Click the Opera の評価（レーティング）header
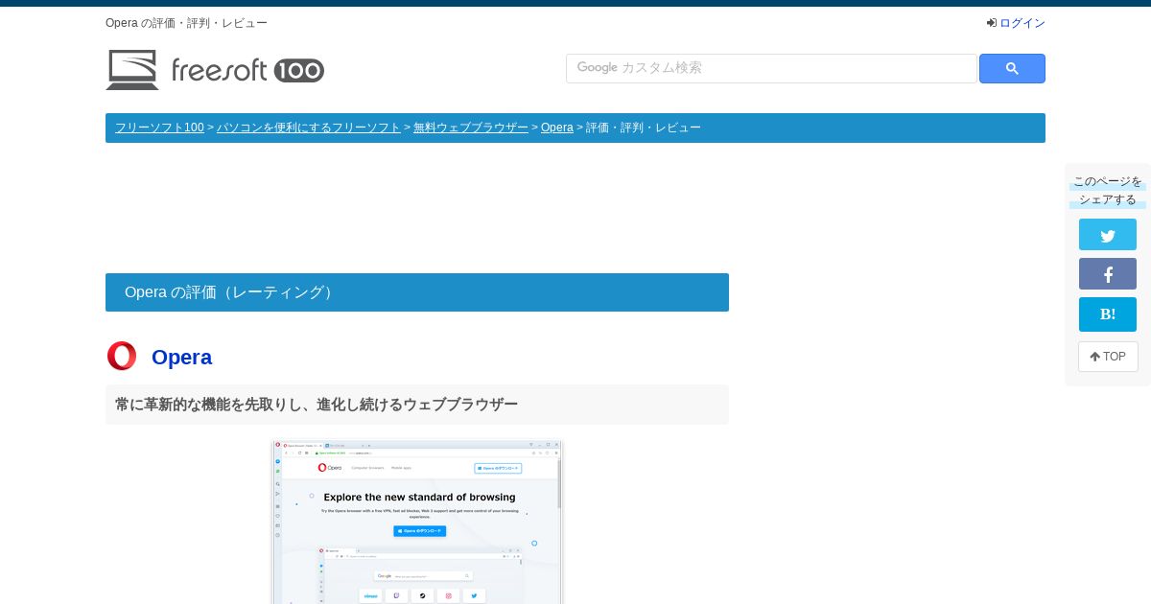The height and width of the screenshot is (604, 1151). [x=417, y=292]
